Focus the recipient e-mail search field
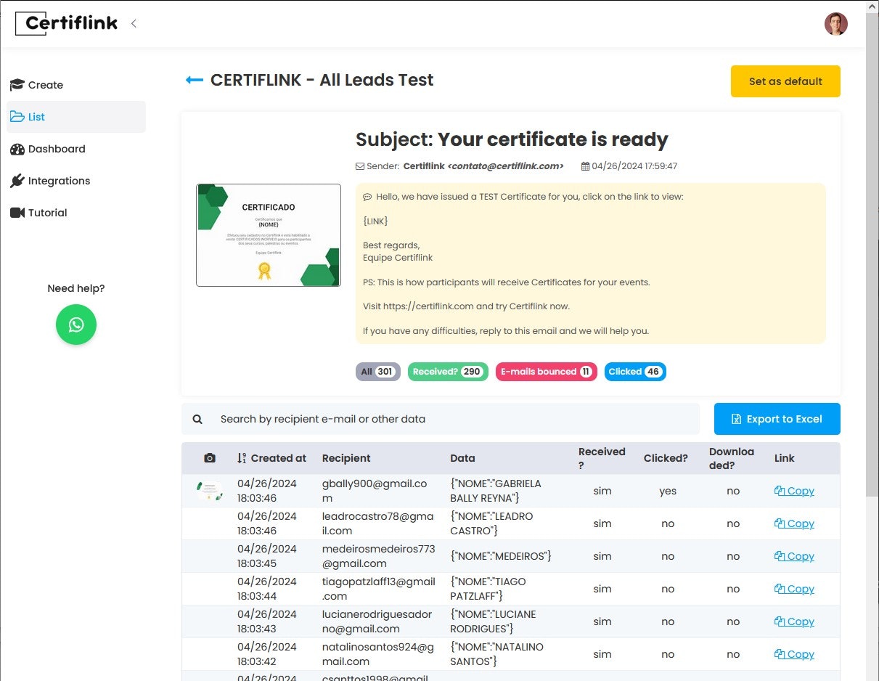879x681 pixels. coord(457,419)
